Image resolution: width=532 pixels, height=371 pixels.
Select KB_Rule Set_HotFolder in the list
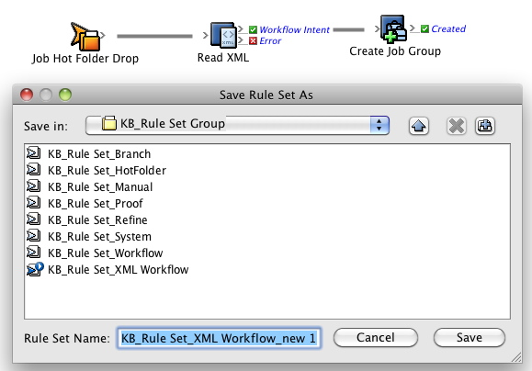pyautogui.click(x=107, y=170)
